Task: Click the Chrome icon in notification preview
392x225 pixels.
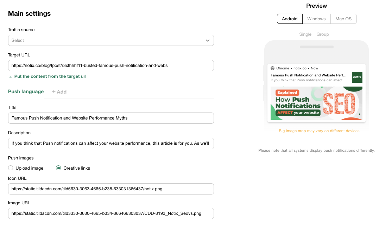Action: 272,68
